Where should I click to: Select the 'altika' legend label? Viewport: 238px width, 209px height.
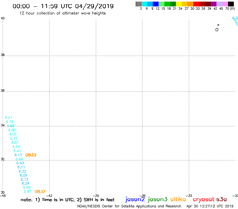pos(178,199)
